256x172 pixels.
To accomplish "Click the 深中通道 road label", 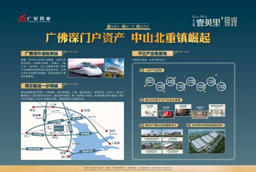I will [x=85, y=134].
